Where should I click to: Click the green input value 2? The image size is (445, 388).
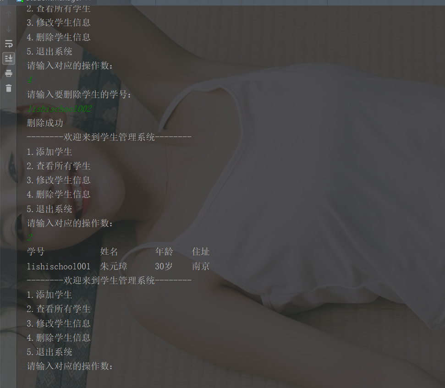(x=29, y=237)
